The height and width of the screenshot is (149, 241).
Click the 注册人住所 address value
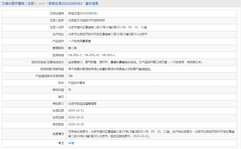pyautogui.click(x=108, y=27)
